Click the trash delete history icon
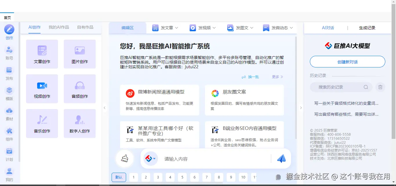Viewport: 396px width, 186px height. 380,87
